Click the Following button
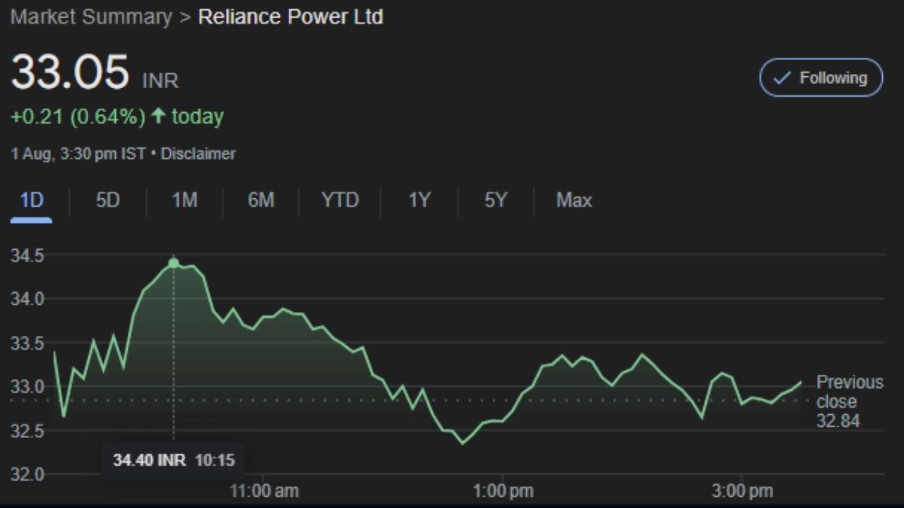Viewport: 904px width, 508px height. point(821,78)
